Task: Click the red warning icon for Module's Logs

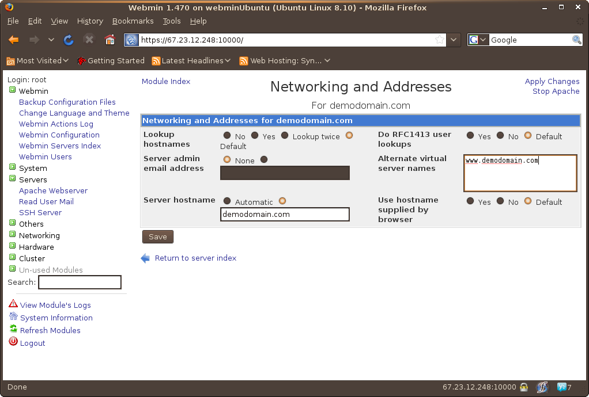Action: (x=13, y=304)
